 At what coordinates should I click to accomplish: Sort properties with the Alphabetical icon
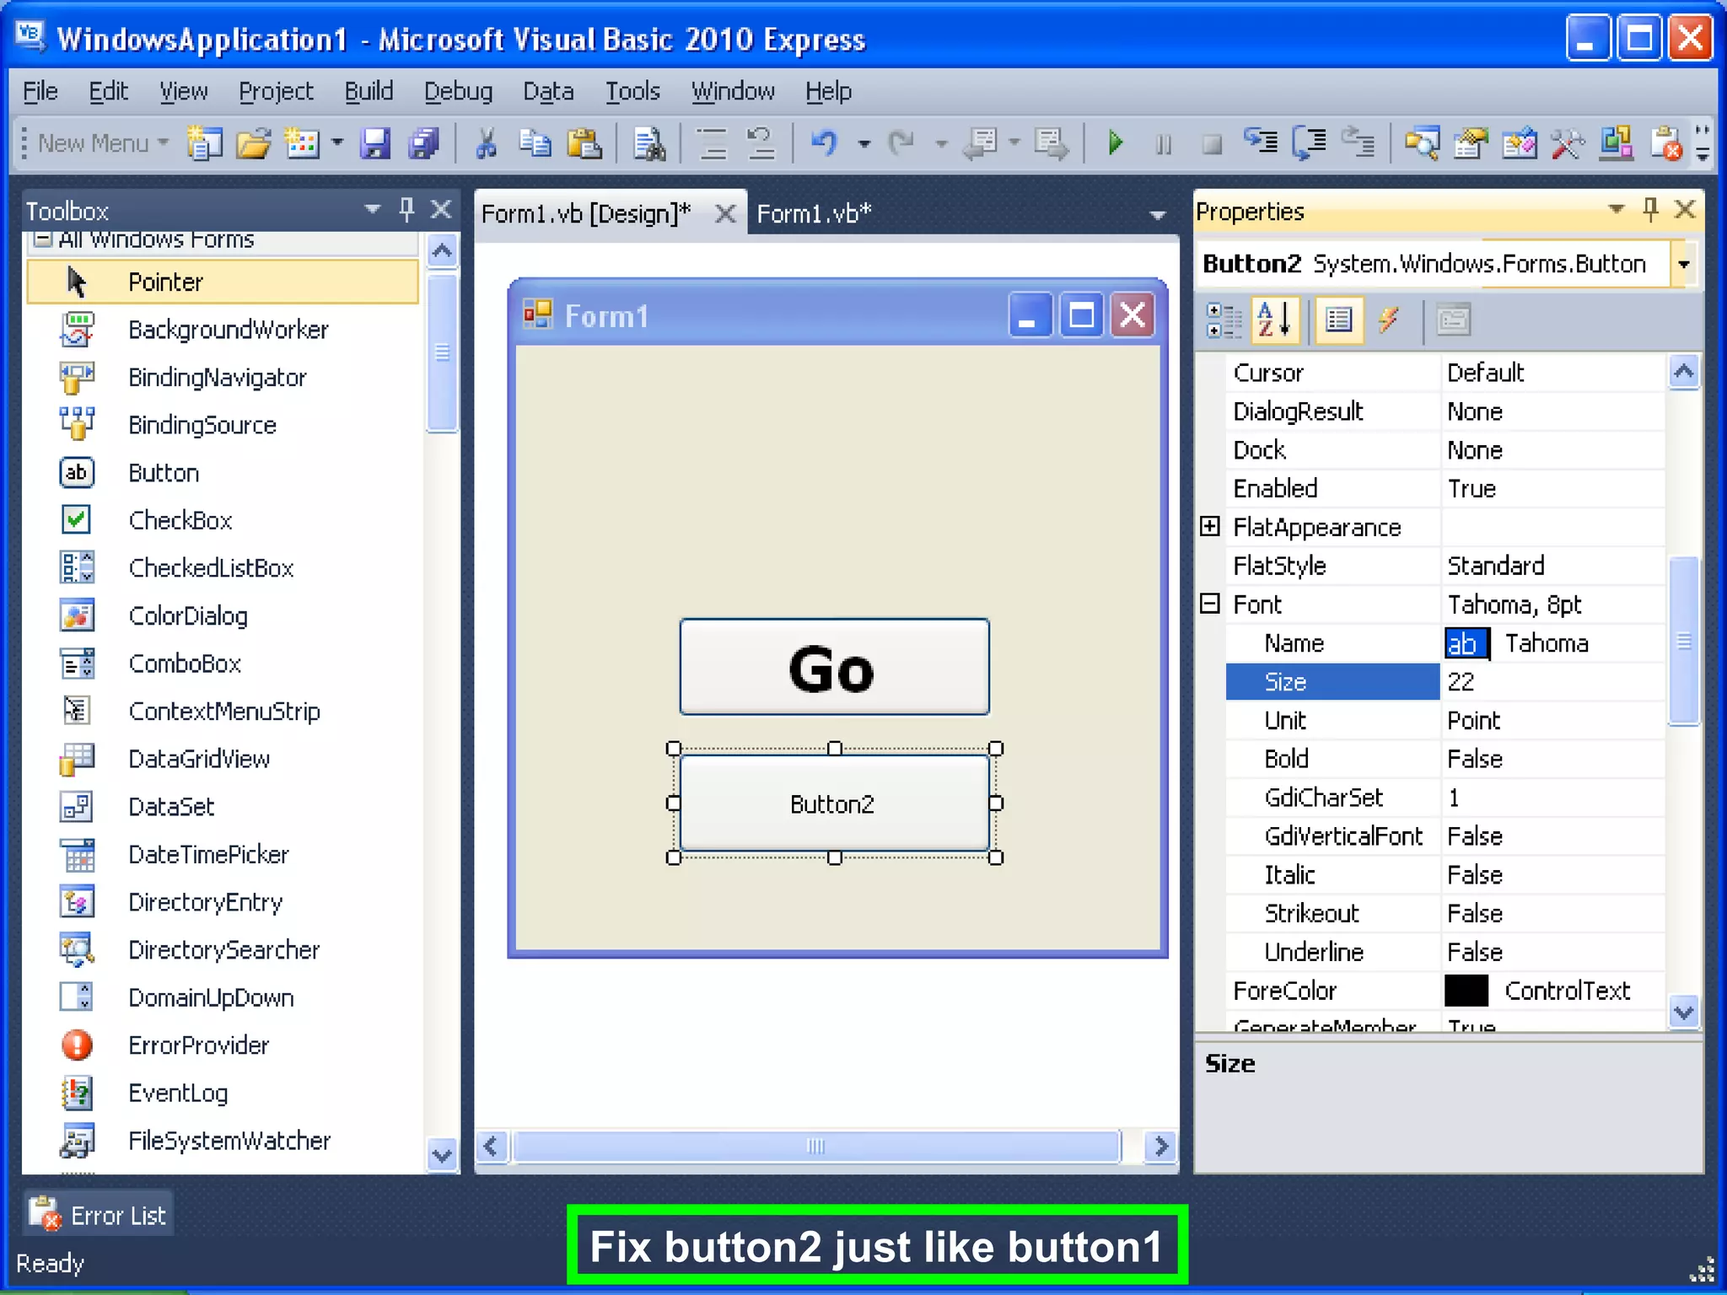1273,320
